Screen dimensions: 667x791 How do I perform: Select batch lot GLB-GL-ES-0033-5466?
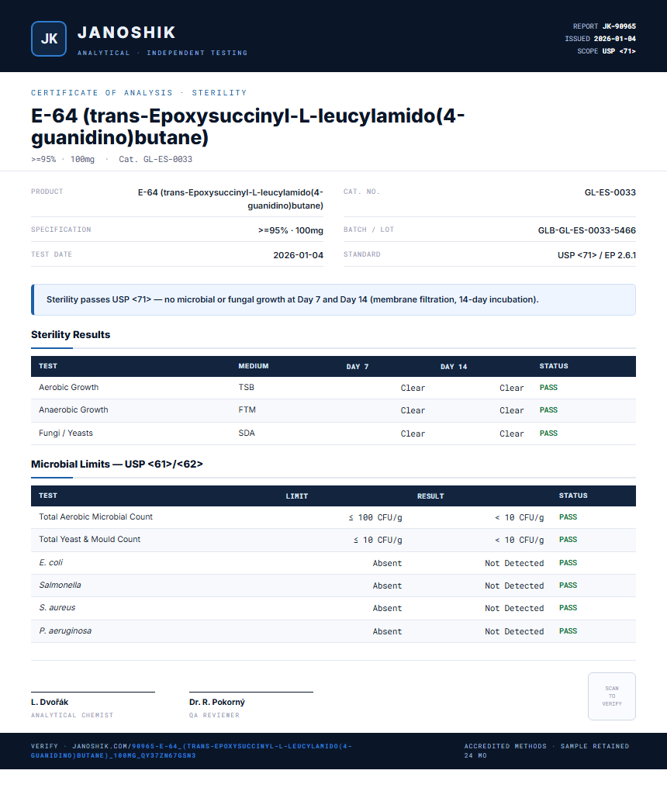tap(587, 230)
